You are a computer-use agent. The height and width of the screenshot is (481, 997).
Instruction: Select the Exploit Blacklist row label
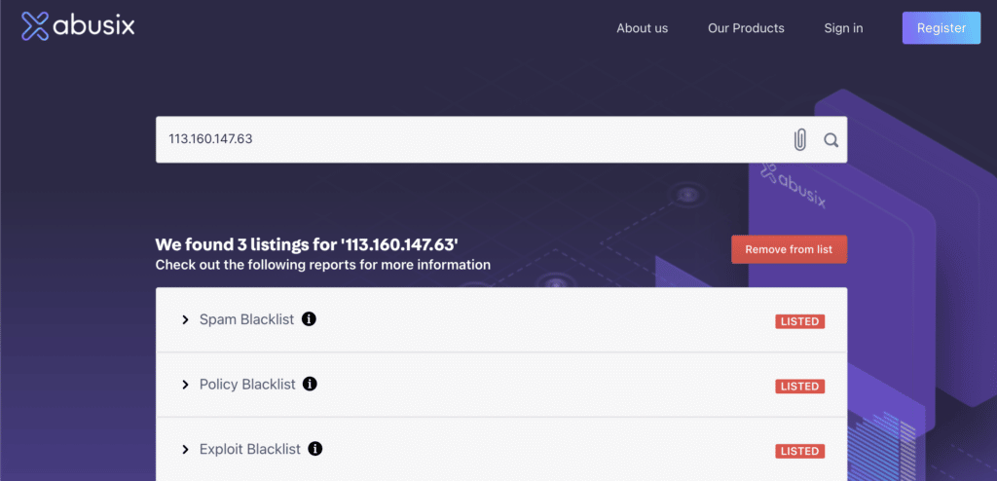[x=250, y=449]
